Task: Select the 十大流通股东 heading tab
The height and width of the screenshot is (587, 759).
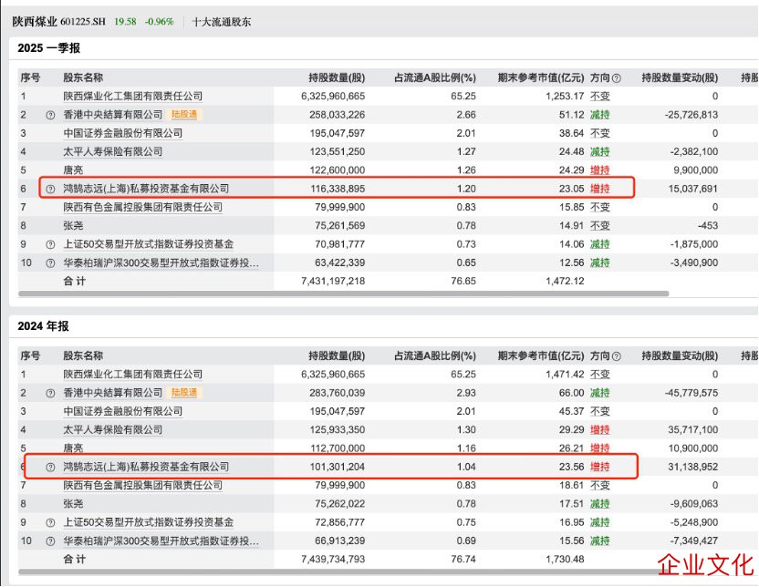Action: click(222, 22)
